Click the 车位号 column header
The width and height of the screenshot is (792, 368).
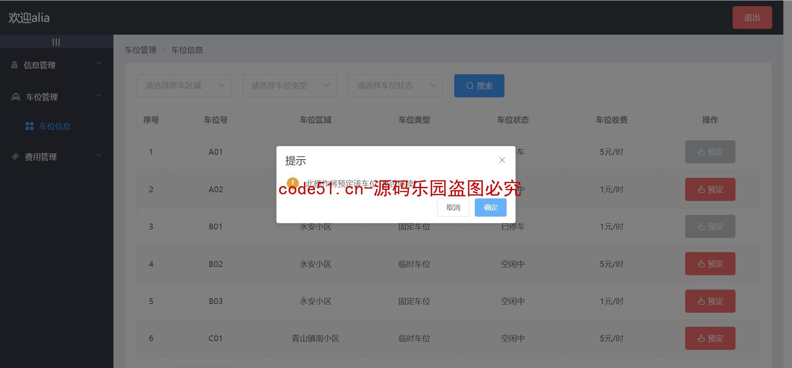pyautogui.click(x=216, y=120)
